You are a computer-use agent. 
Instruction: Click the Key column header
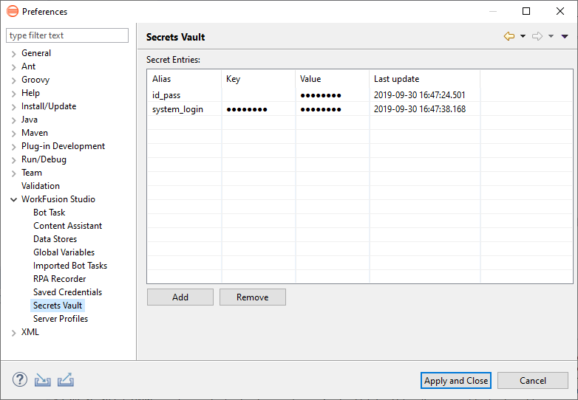click(x=259, y=79)
